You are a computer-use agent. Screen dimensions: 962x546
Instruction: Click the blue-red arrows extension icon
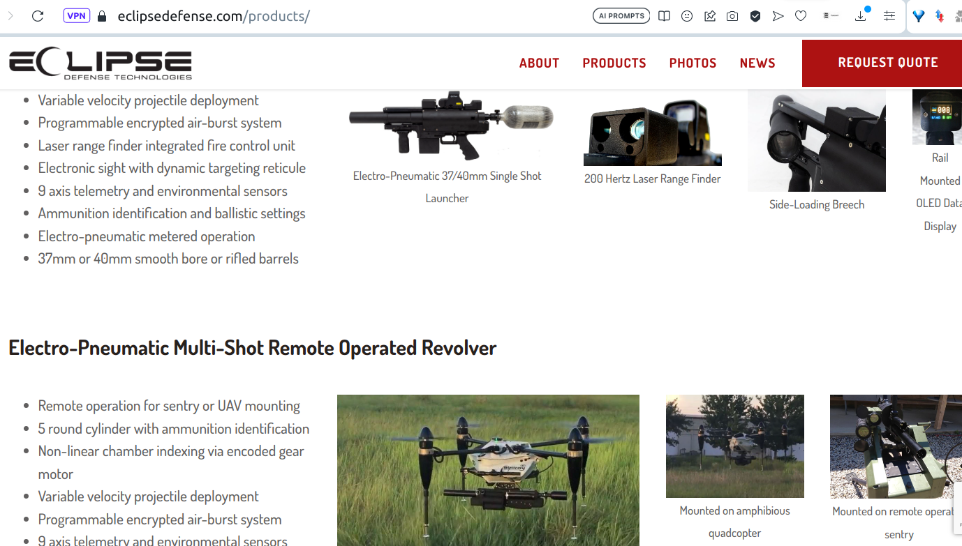pos(940,16)
